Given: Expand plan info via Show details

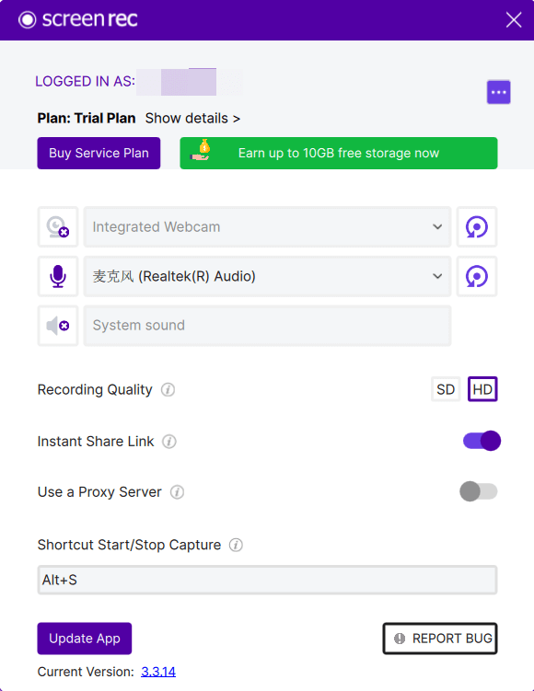Looking at the screenshot, I should click(192, 119).
